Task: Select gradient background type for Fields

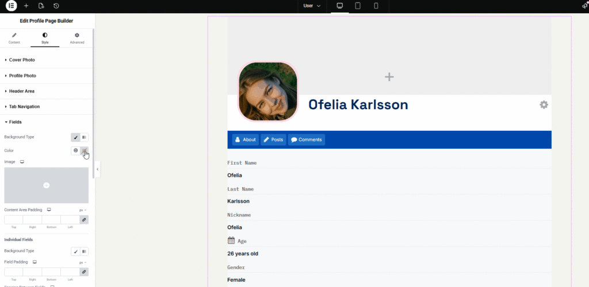Action: coord(84,138)
